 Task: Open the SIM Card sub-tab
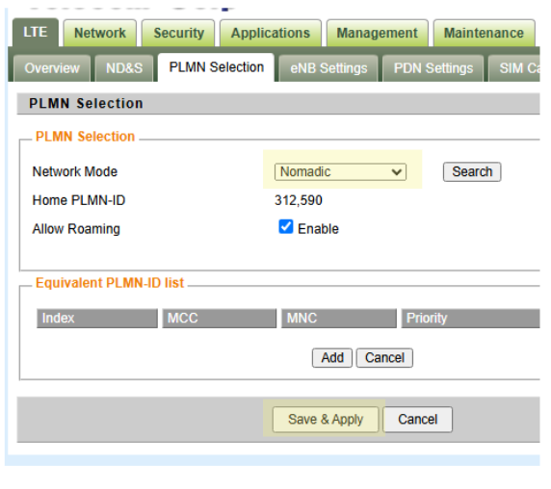514,68
